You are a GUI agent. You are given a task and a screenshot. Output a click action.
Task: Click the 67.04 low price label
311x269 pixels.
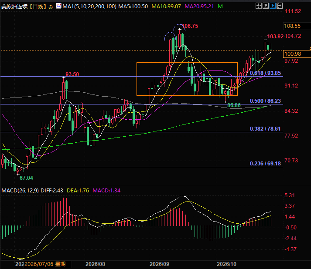coord(26,178)
